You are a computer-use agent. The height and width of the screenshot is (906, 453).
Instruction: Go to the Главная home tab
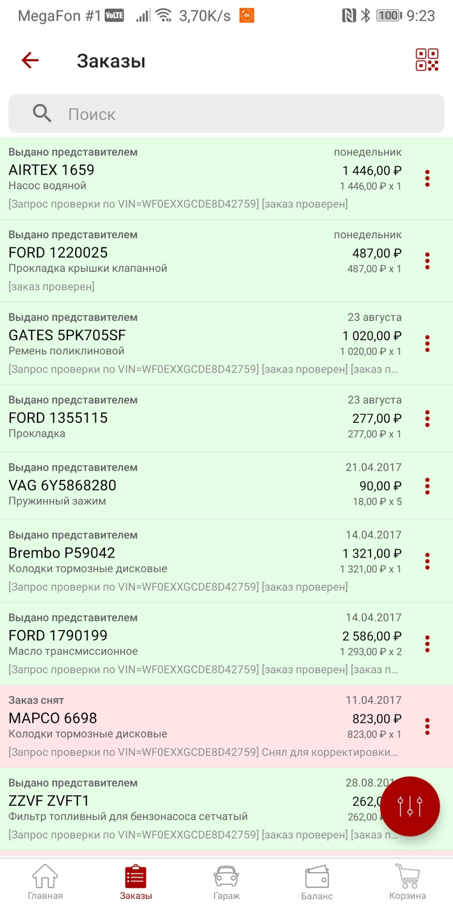coord(45,882)
